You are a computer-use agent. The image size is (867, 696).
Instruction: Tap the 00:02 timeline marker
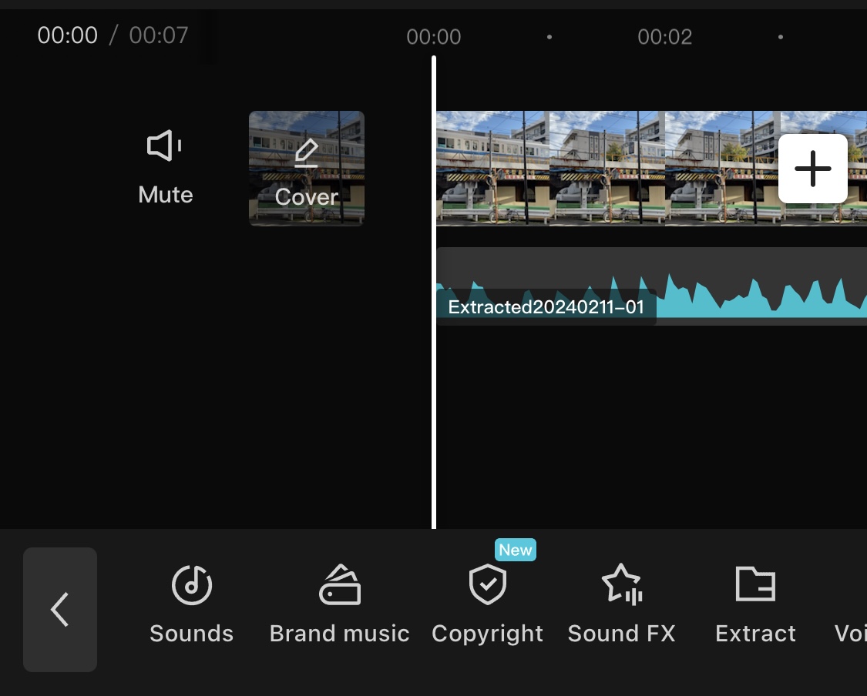point(664,36)
